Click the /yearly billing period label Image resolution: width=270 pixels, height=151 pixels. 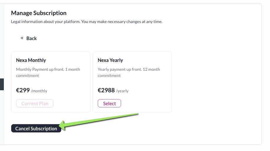(122, 91)
